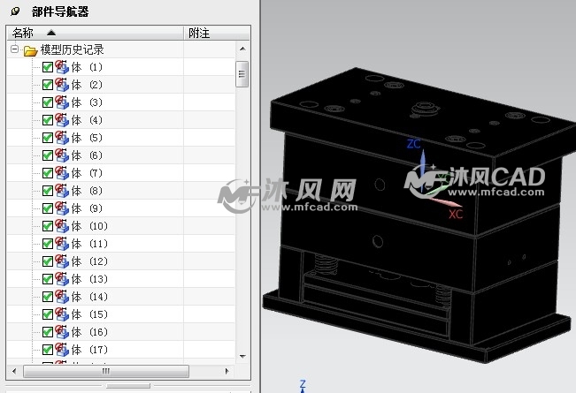
Task: Click the body icon of 体 (15)
Action: tap(62, 314)
